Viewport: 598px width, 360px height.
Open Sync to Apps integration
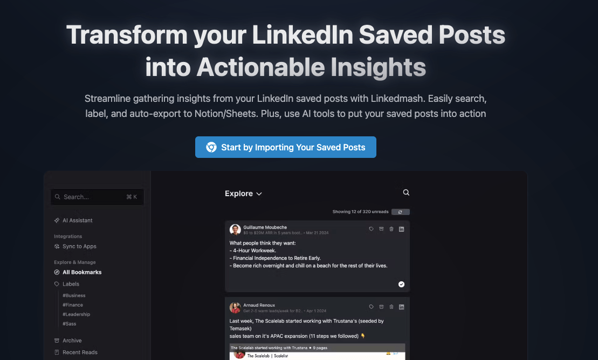(x=79, y=246)
